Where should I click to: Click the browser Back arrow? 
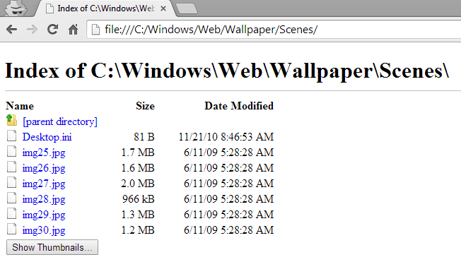(x=12, y=30)
